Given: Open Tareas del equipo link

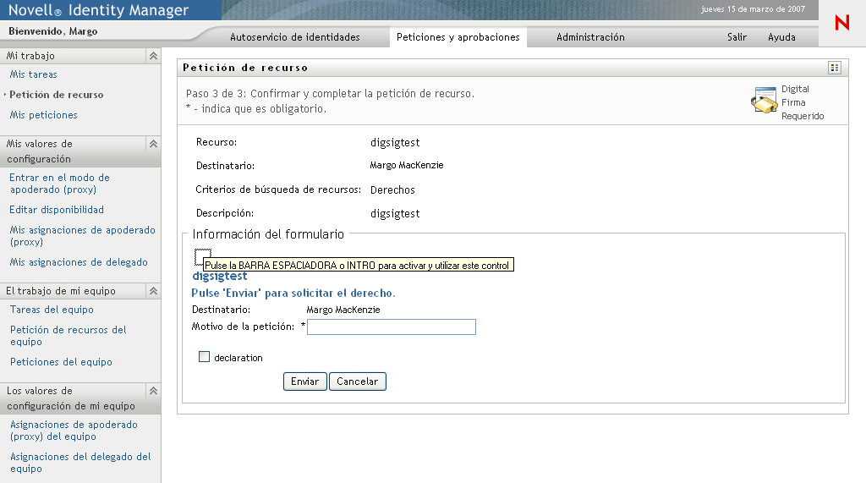Looking at the screenshot, I should (x=52, y=310).
